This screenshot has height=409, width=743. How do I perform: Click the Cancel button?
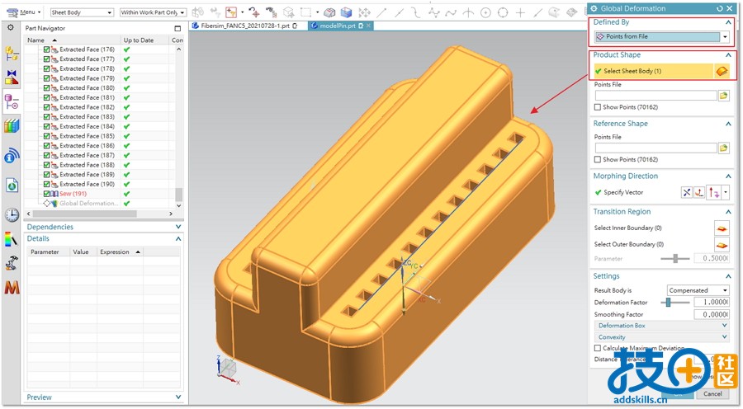coord(712,394)
